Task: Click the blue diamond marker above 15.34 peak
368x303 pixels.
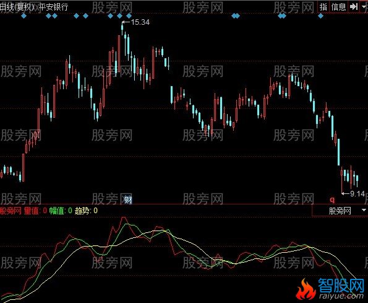Action: pos(120,16)
